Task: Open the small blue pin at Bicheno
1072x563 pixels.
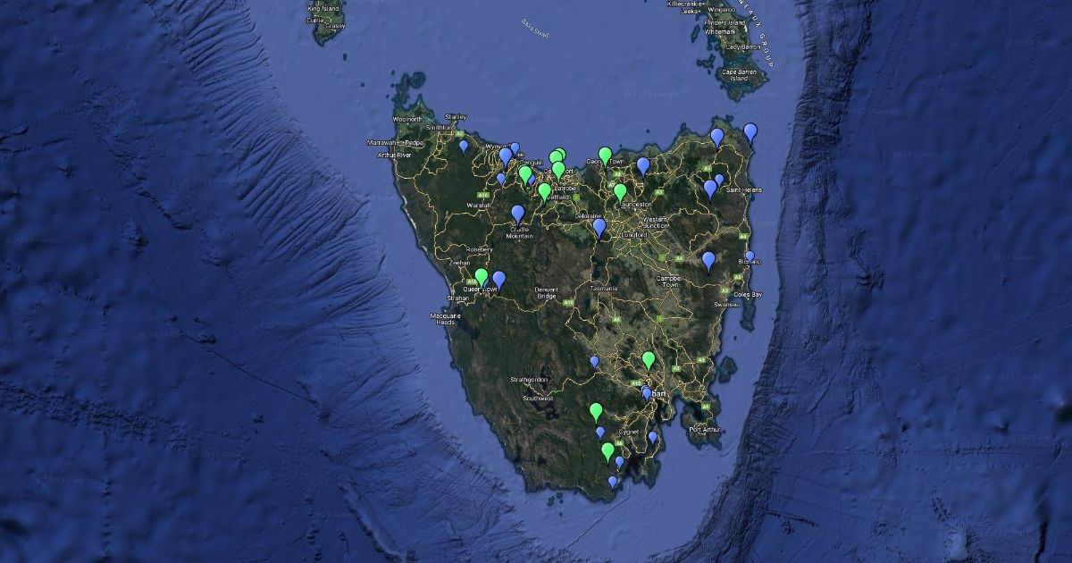Action: point(750,256)
